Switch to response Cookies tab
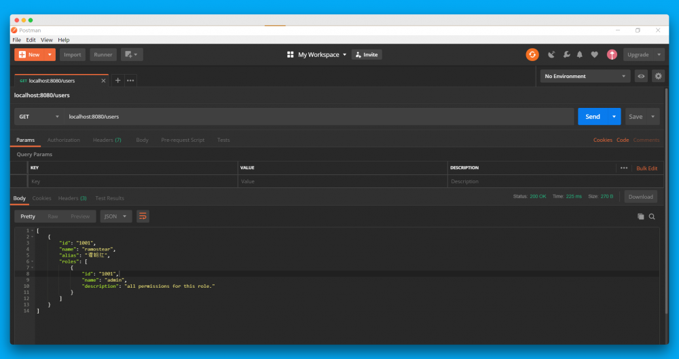Screen dimensions: 679x359 41,198
